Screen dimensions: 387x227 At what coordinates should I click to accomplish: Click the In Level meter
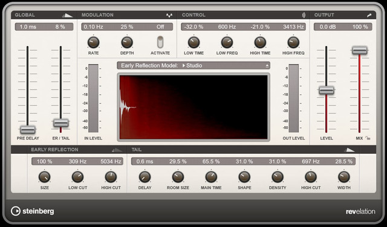93,98
